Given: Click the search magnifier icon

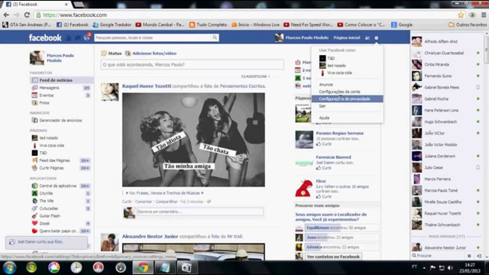Looking at the screenshot, I should click(215, 38).
